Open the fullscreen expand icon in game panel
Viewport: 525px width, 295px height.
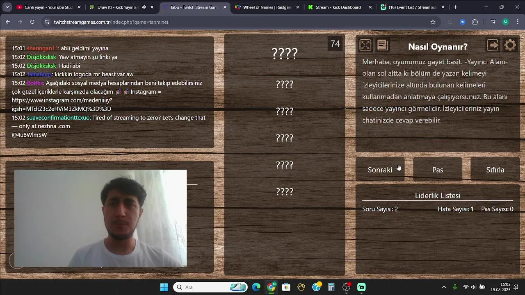pyautogui.click(x=365, y=45)
